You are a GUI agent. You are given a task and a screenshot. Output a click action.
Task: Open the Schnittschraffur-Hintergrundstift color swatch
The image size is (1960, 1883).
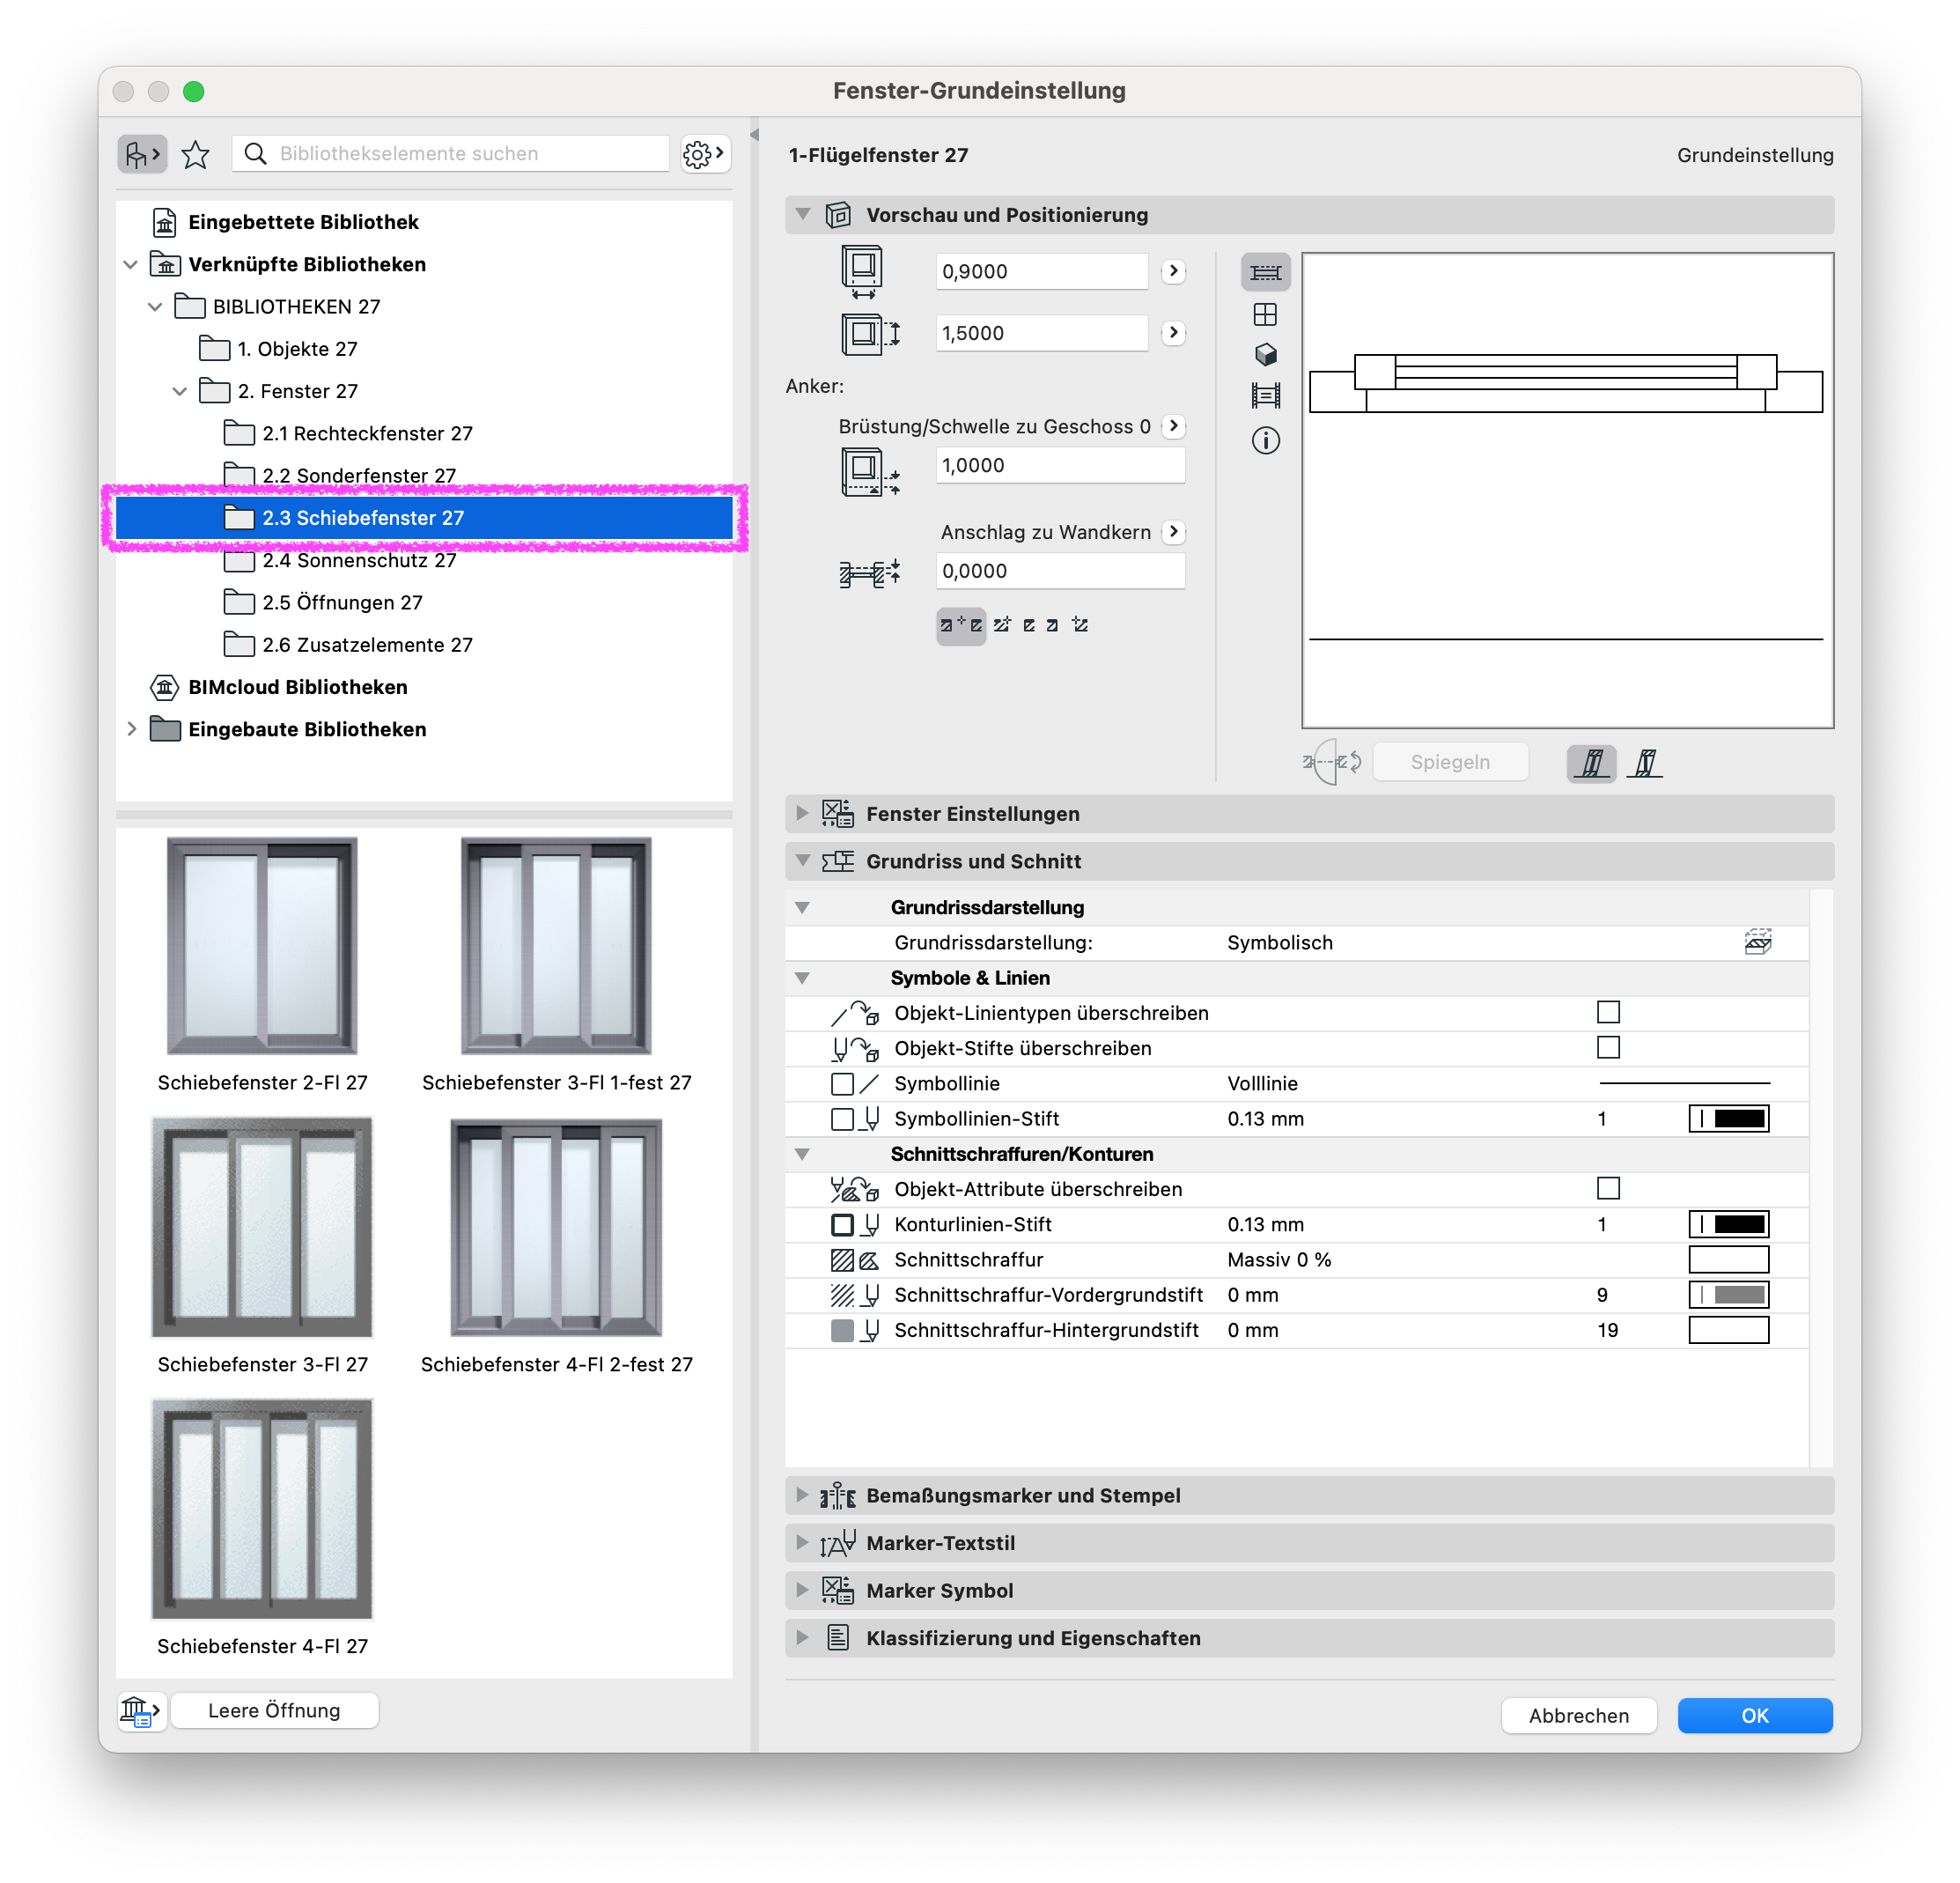click(x=1729, y=1330)
